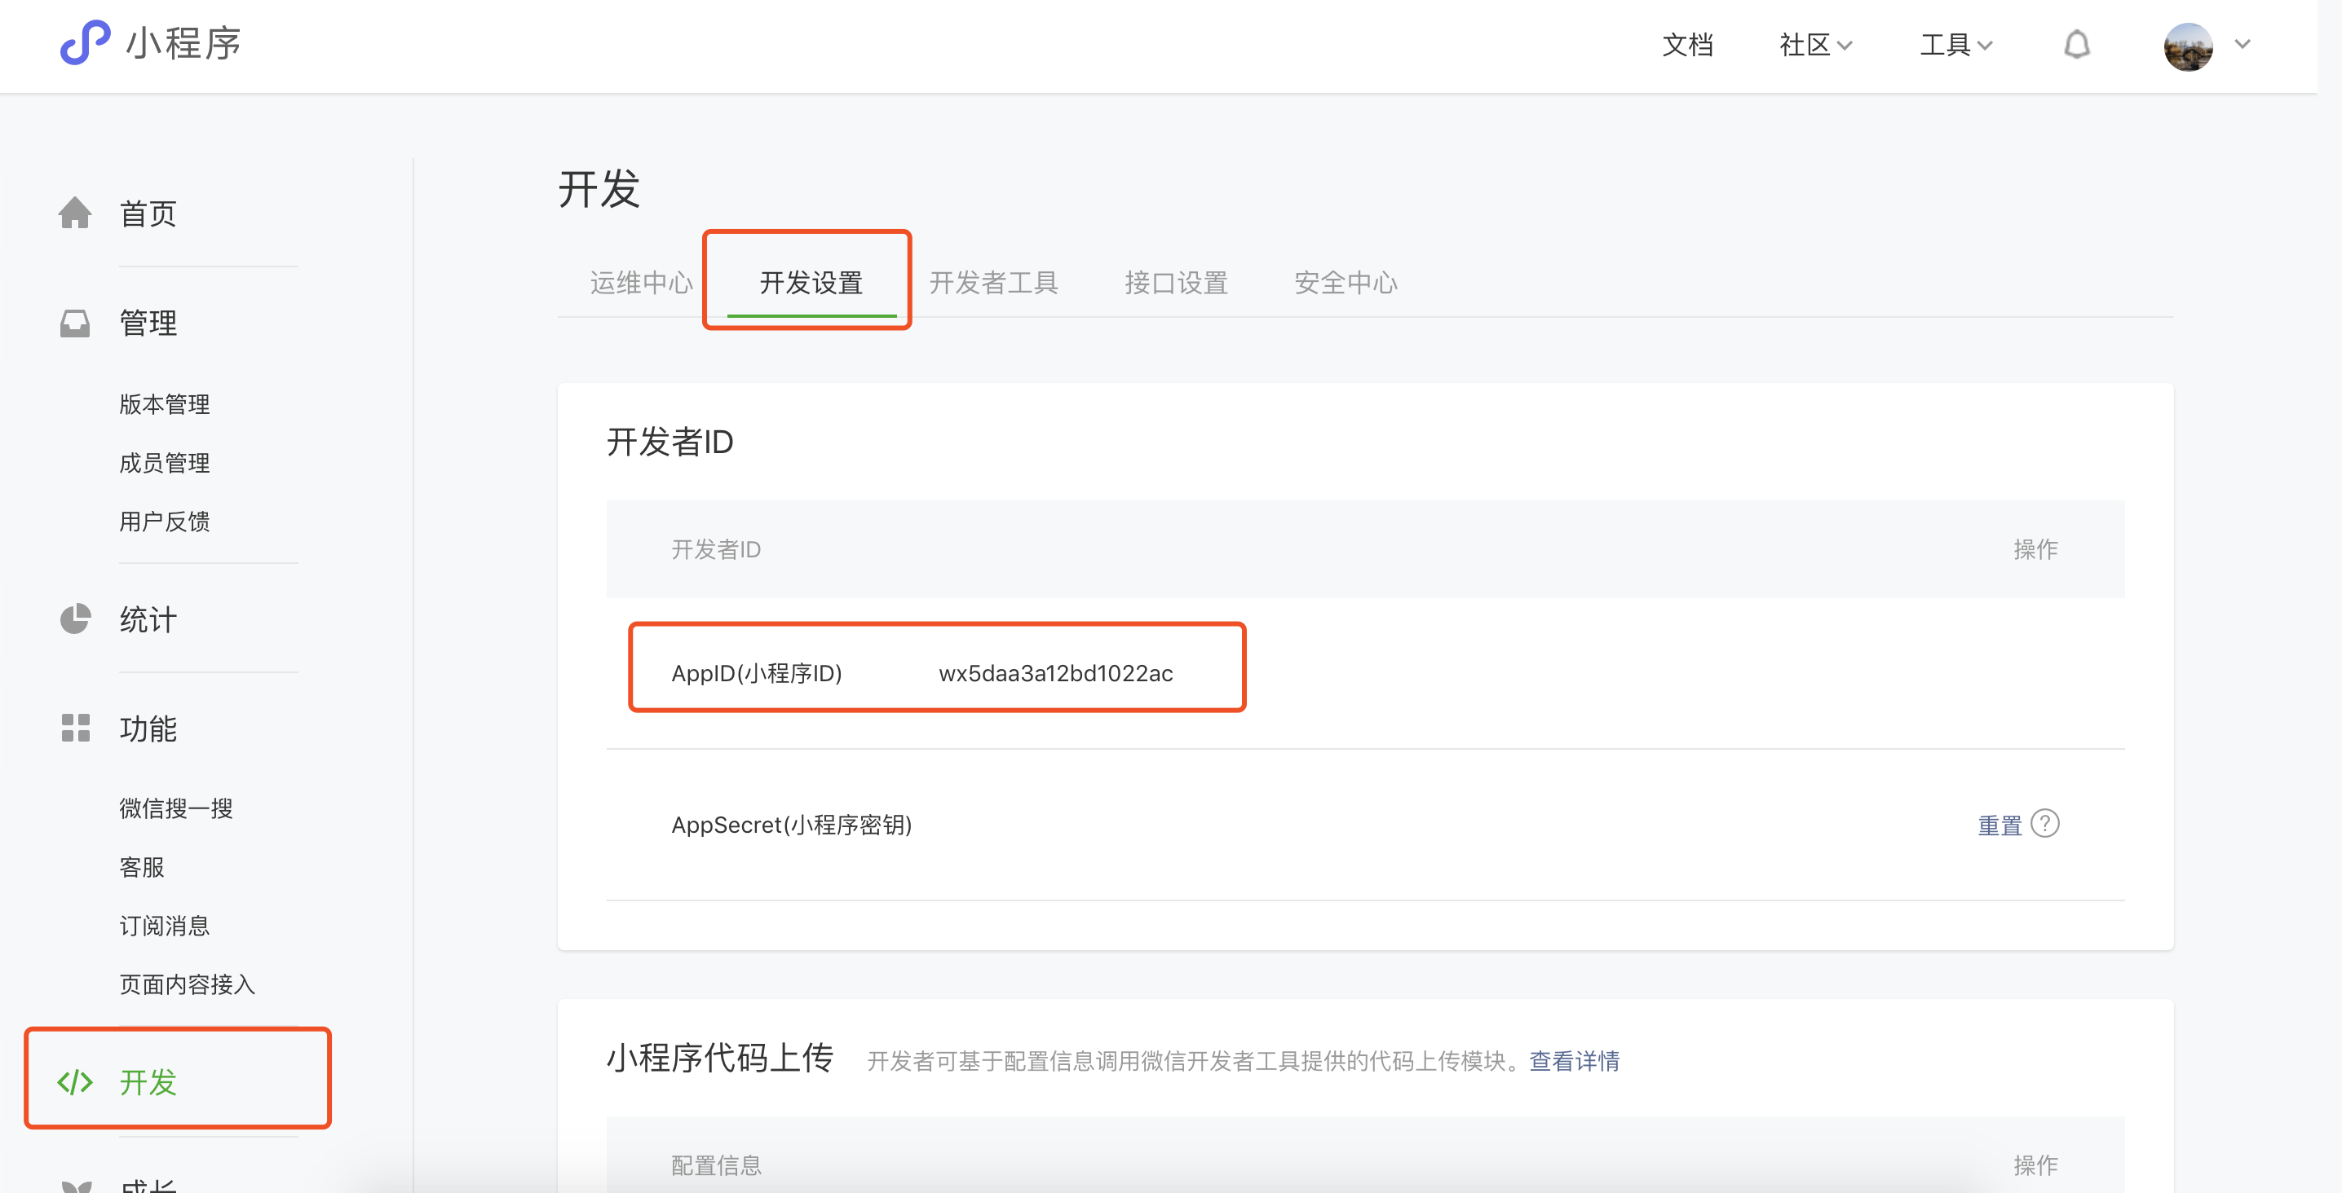Go to 版本管理 in the sidebar
Image resolution: width=2342 pixels, height=1193 pixels.
(165, 404)
